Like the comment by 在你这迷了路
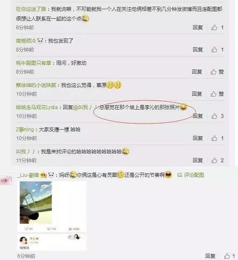Viewport: 238px width, 260px height. pos(217,27)
